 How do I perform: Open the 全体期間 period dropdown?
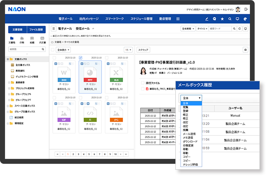188,28
